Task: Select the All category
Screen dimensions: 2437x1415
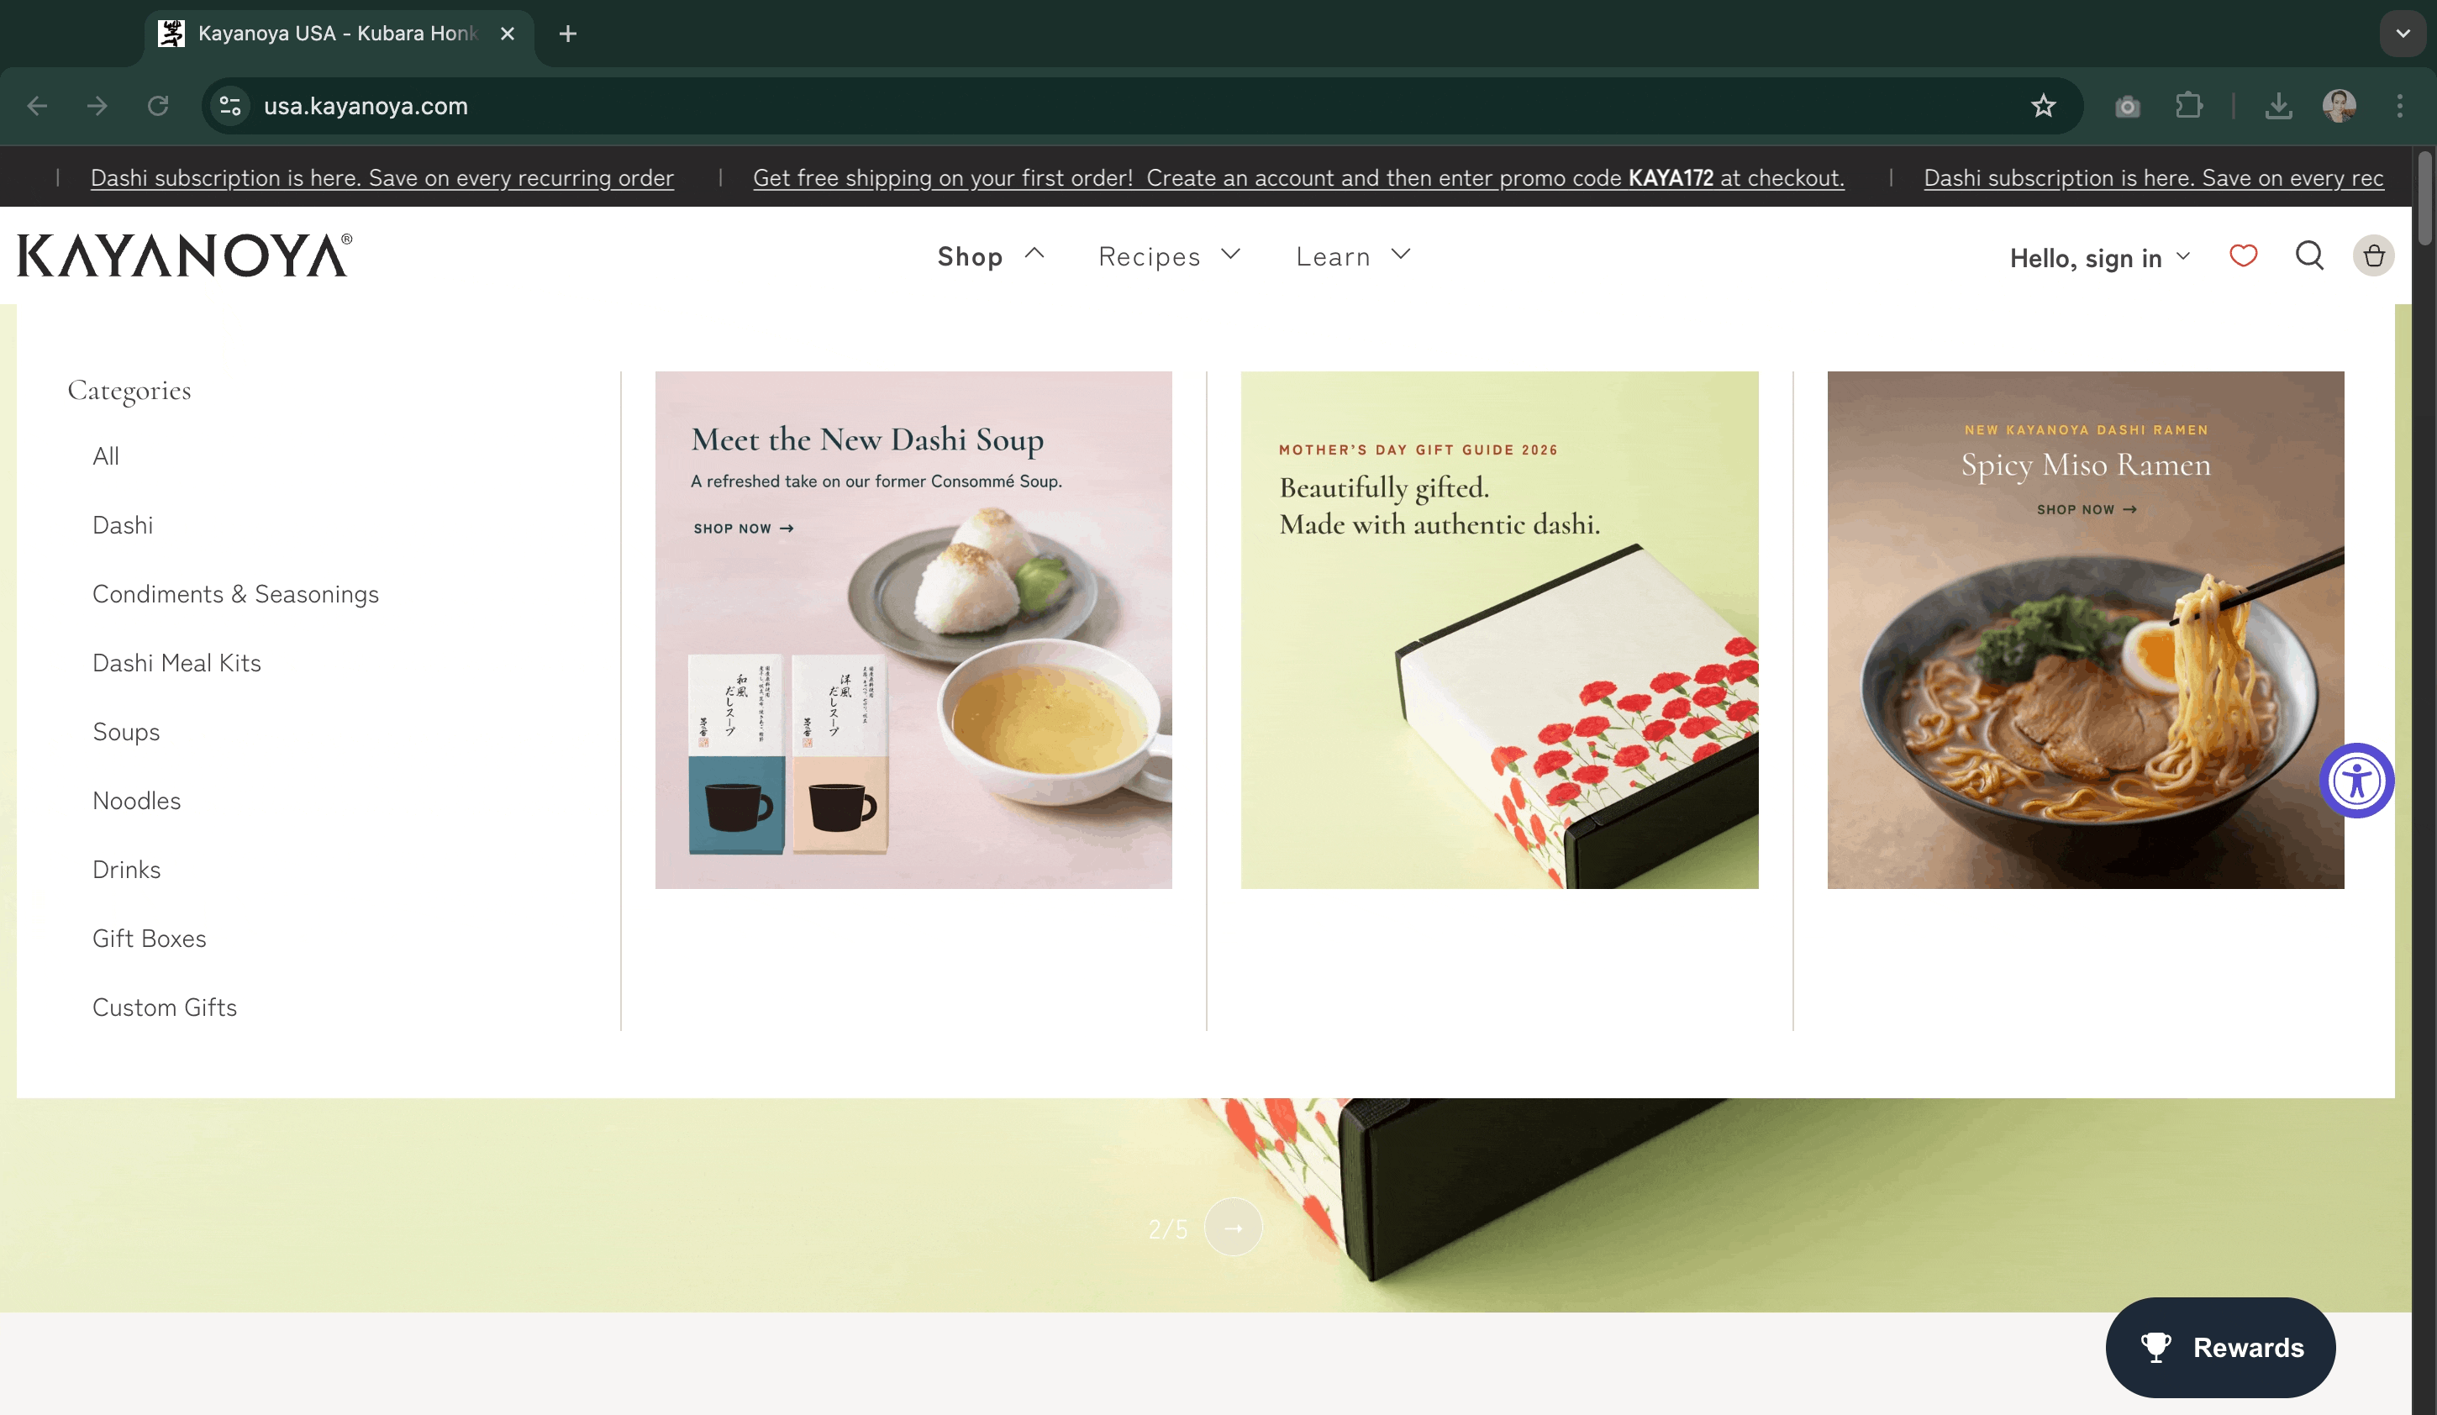Action: coord(107,456)
